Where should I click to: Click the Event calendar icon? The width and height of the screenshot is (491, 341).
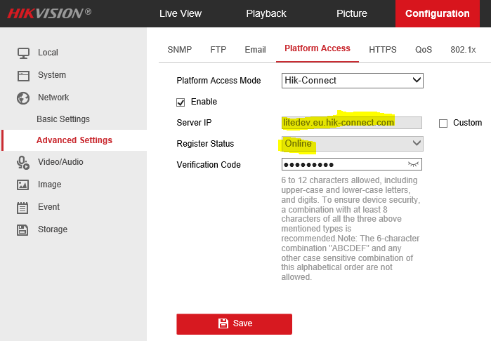click(23, 207)
